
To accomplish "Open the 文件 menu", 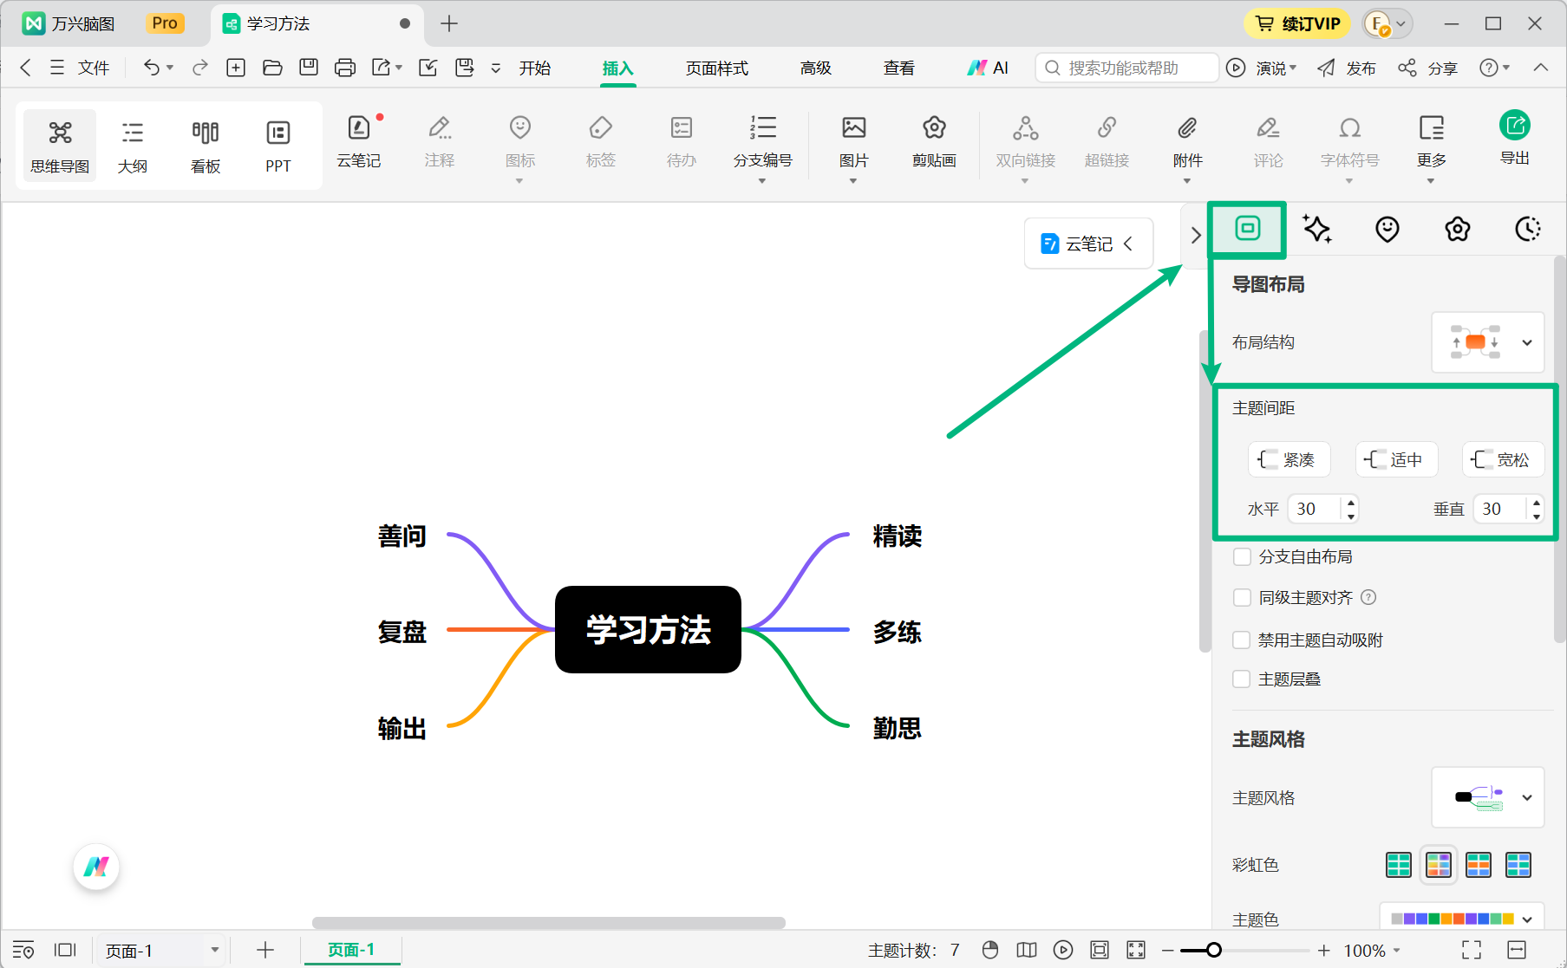I will pyautogui.click(x=80, y=68).
